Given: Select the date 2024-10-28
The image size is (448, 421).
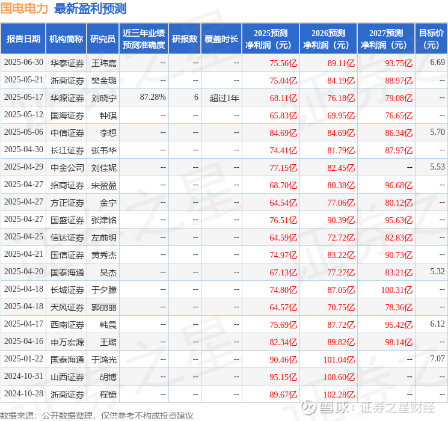Looking at the screenshot, I should (x=23, y=393).
